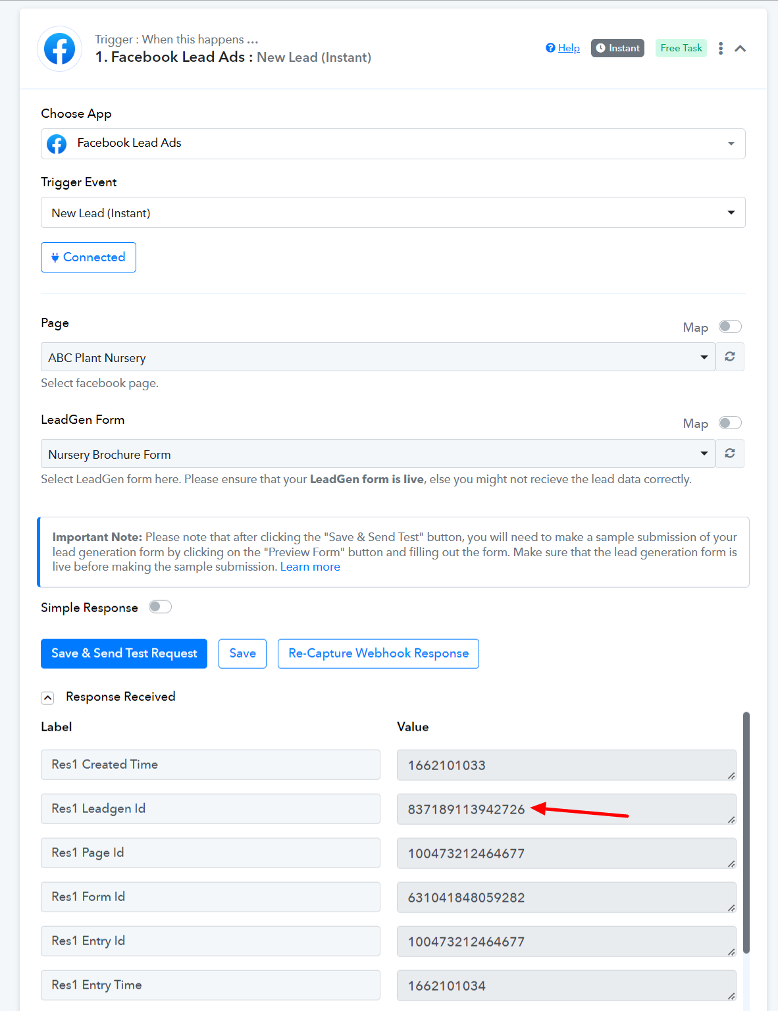Refresh the Page list
The width and height of the screenshot is (778, 1011).
[730, 357]
